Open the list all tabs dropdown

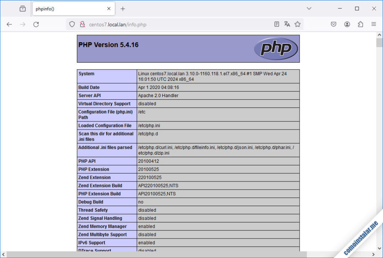click(309, 9)
